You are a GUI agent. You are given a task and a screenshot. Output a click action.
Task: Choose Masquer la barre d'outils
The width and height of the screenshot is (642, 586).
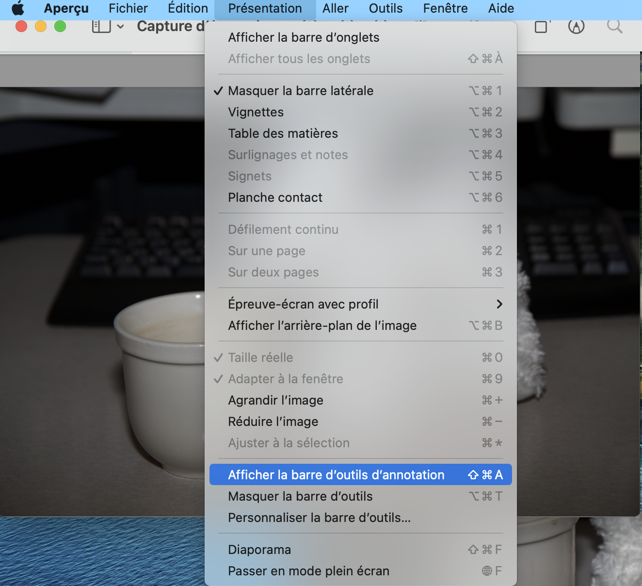(361, 496)
